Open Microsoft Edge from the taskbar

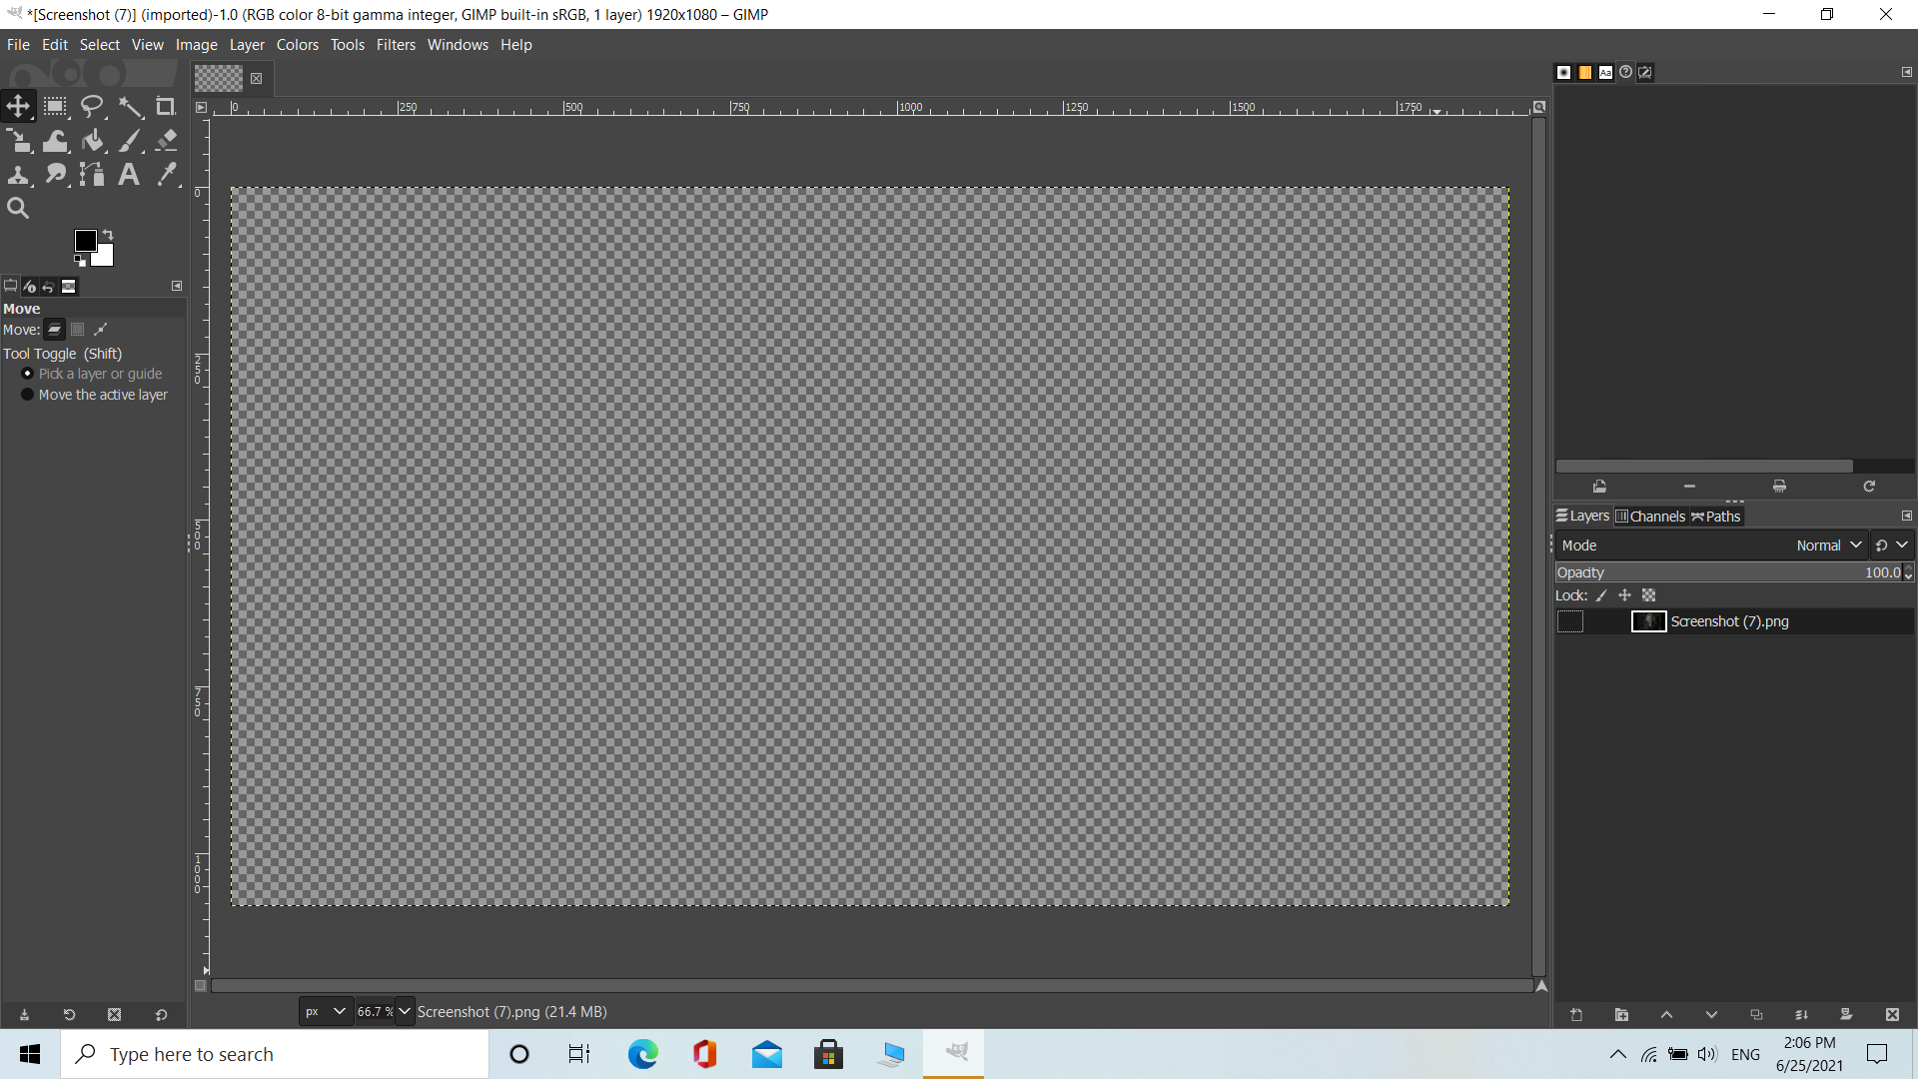[x=642, y=1054]
